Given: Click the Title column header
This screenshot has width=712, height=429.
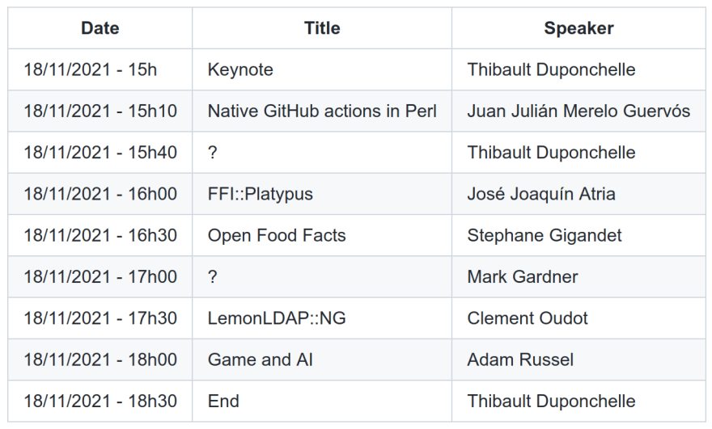Looking at the screenshot, I should 322,28.
